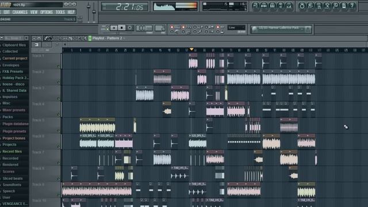This screenshot has width=368, height=207.
Task: Pause playback with the pause button
Action: click(x=114, y=28)
